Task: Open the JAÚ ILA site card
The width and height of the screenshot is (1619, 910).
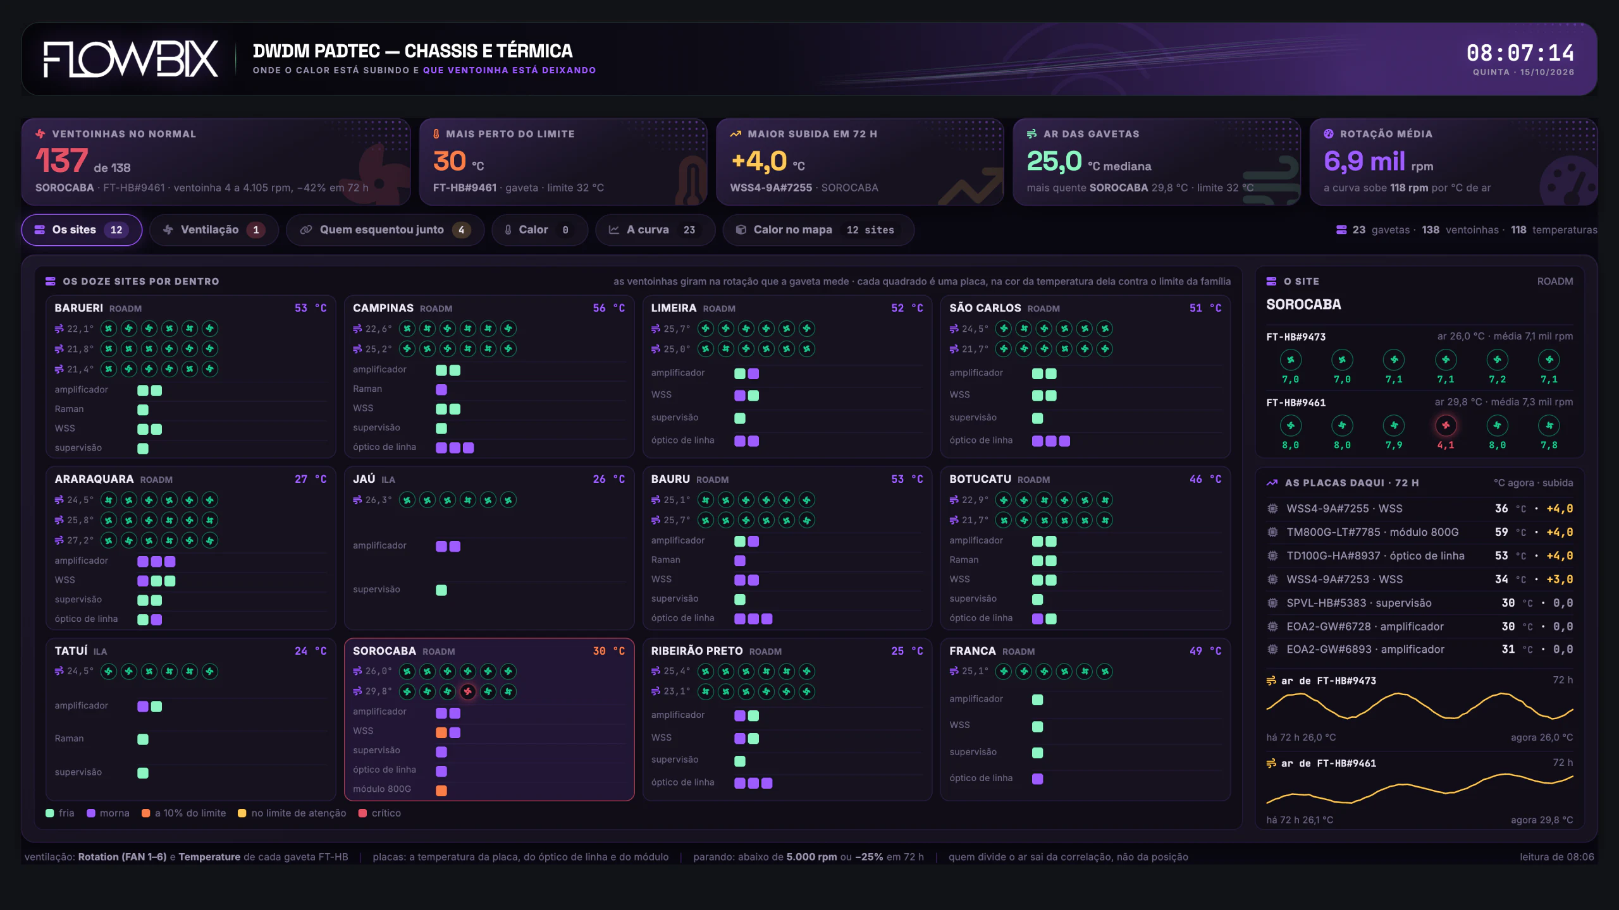Action: (x=489, y=548)
